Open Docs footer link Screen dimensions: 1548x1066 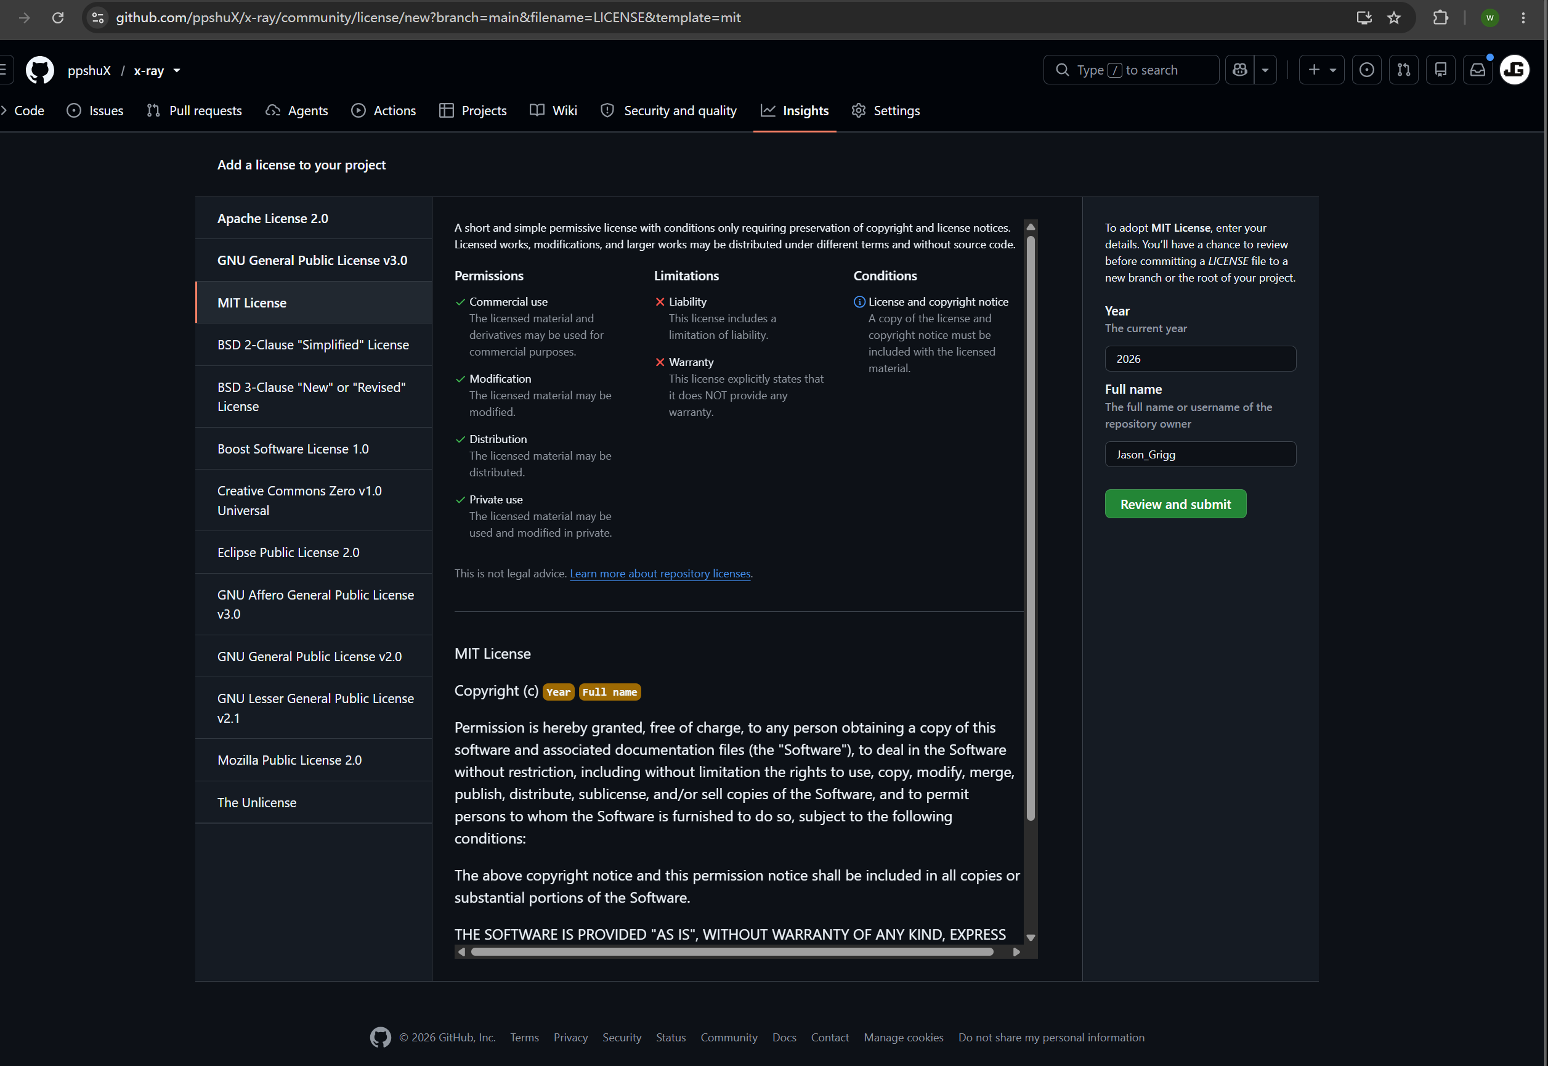click(x=784, y=1037)
